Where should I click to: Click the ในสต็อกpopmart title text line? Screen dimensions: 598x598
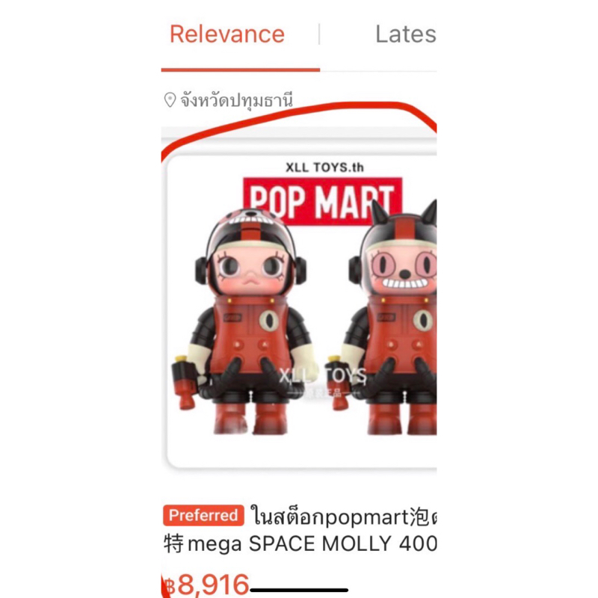pos(343,517)
